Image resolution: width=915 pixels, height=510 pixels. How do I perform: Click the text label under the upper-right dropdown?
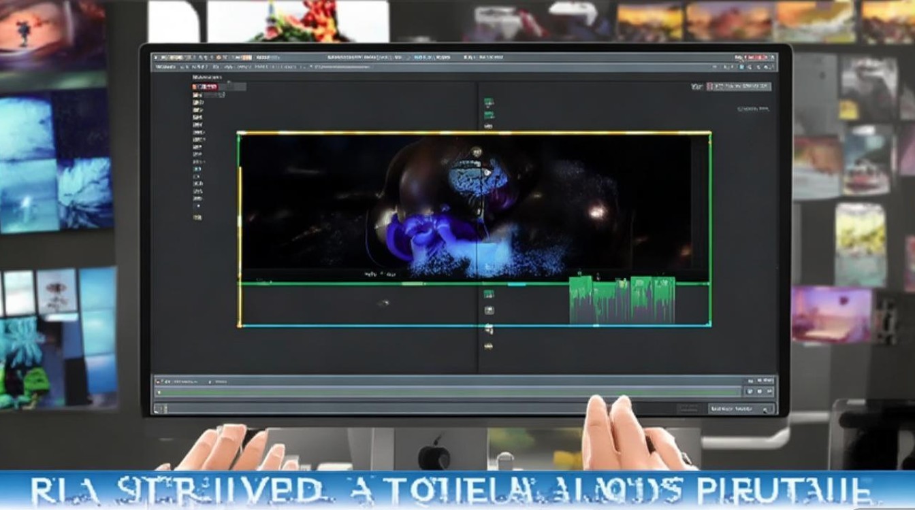pos(754,109)
